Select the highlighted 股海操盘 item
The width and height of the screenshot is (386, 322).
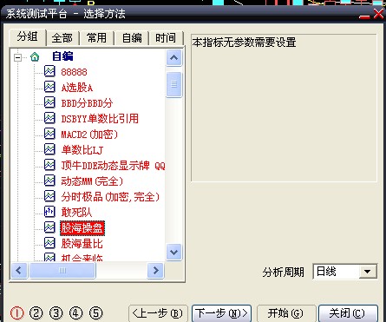(82, 228)
